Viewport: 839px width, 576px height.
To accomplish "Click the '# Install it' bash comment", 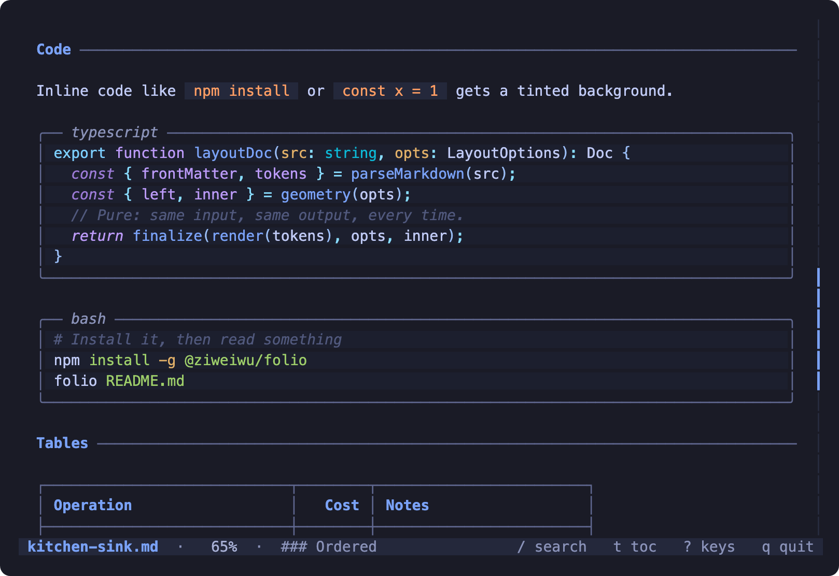I will pyautogui.click(x=198, y=340).
